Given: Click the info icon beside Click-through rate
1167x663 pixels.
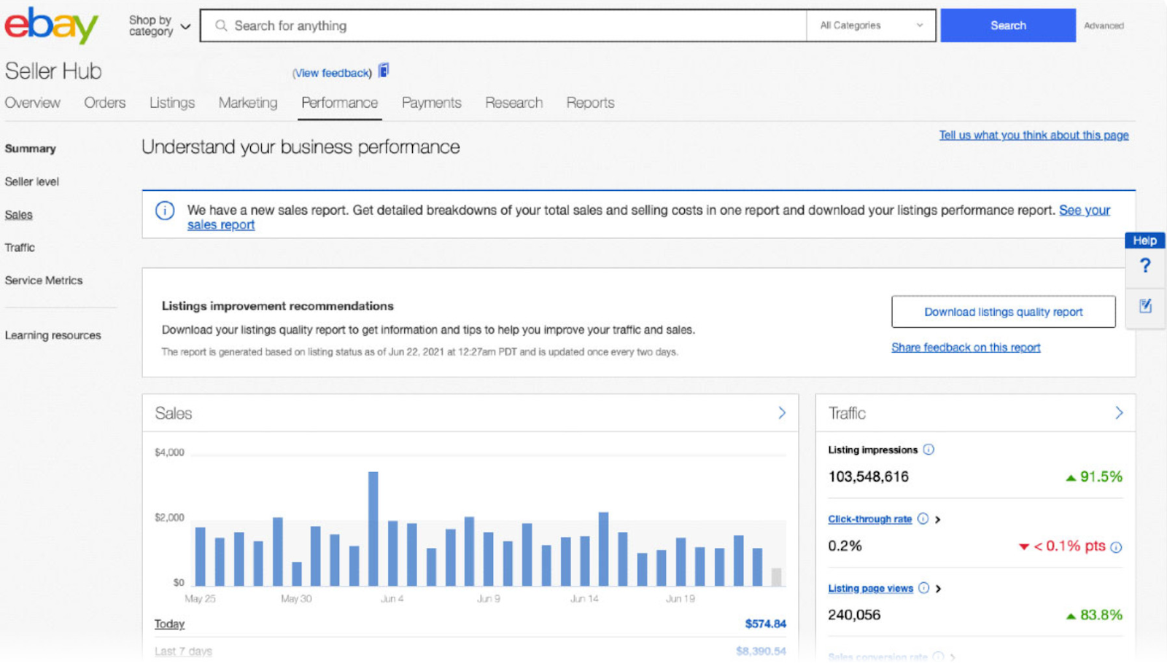Looking at the screenshot, I should pos(923,519).
